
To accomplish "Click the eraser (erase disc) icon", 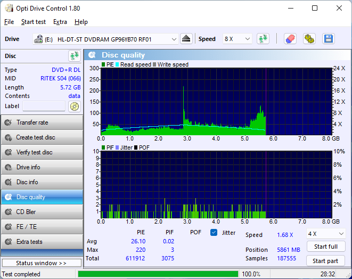I will 290,39.
